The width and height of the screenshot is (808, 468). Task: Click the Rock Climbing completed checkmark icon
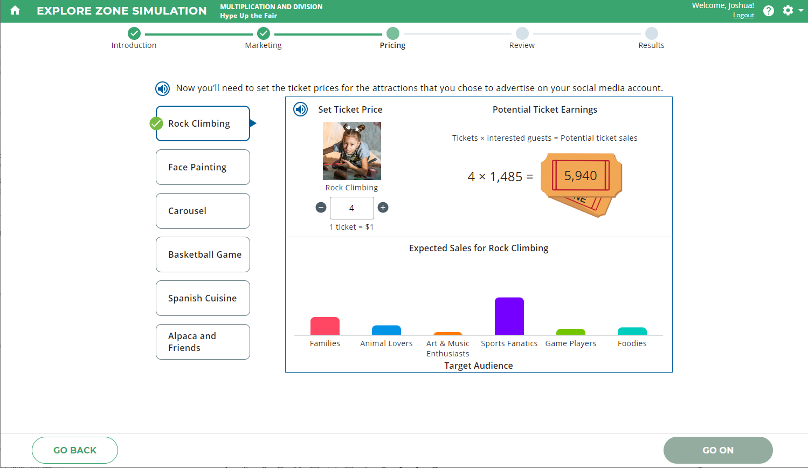(156, 123)
